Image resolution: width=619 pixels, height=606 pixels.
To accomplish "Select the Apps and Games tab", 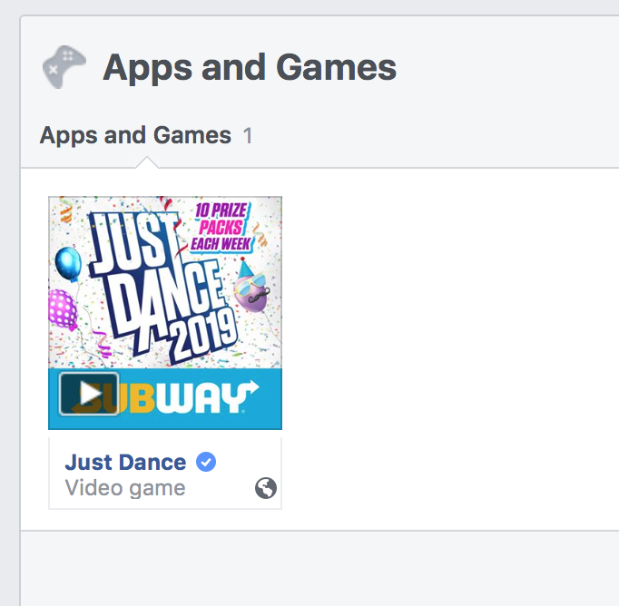I will pyautogui.click(x=135, y=135).
